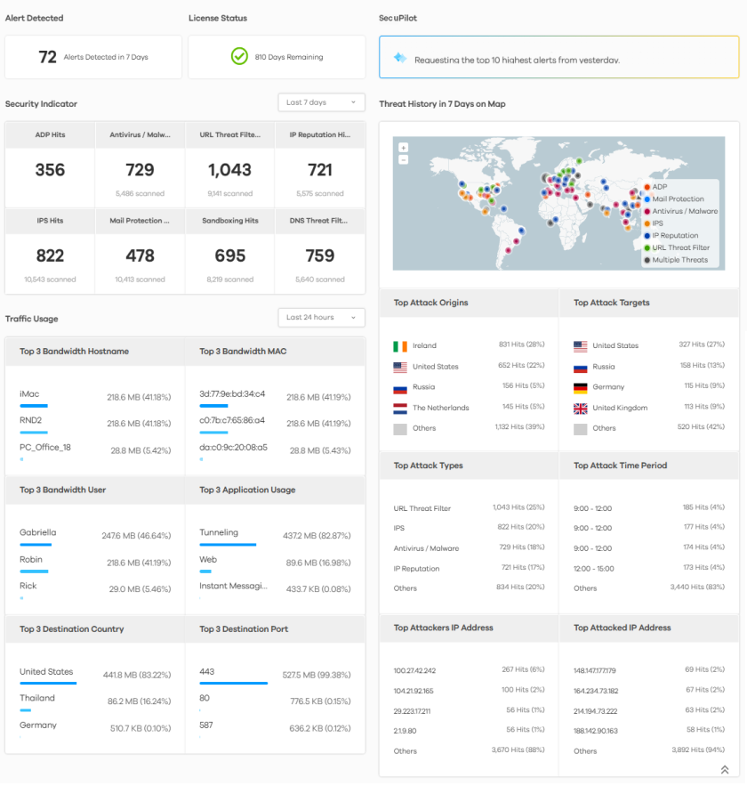Zoom in on the threat history map
747x786 pixels.
[x=404, y=148]
